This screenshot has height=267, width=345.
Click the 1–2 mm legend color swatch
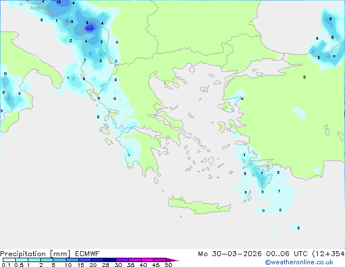34,260
